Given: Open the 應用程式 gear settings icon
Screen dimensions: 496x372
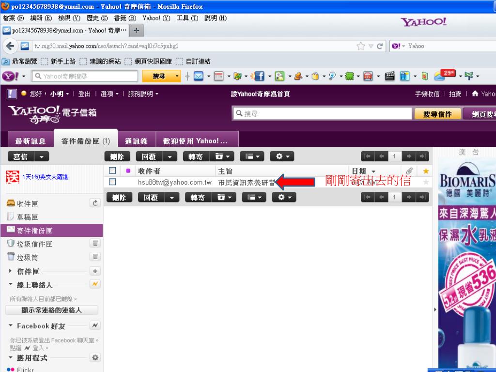Looking at the screenshot, I should click(95, 357).
